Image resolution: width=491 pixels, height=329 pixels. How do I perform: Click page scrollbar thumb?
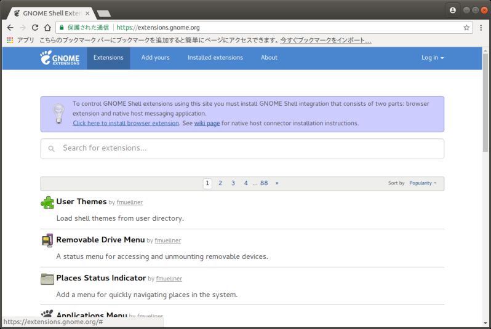(x=485, y=103)
